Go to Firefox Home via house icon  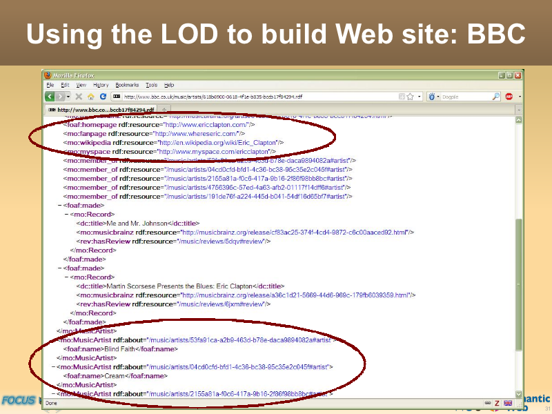click(90, 97)
